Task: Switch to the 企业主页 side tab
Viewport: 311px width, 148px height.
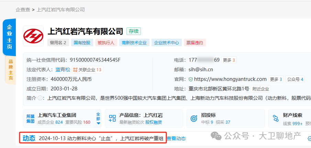Action: point(9,37)
